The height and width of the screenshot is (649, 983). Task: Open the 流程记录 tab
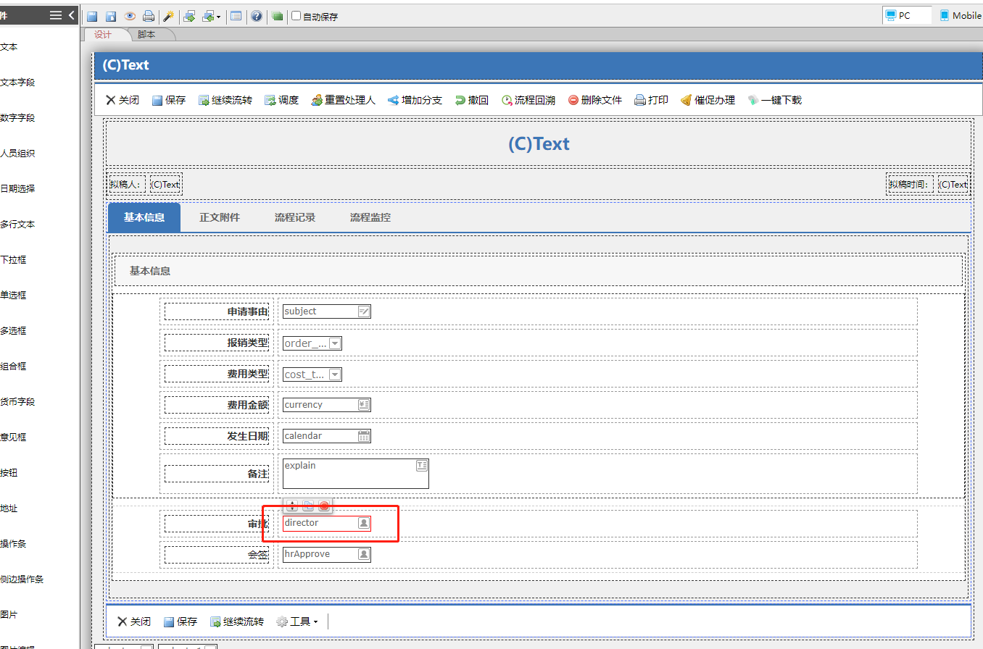click(295, 217)
